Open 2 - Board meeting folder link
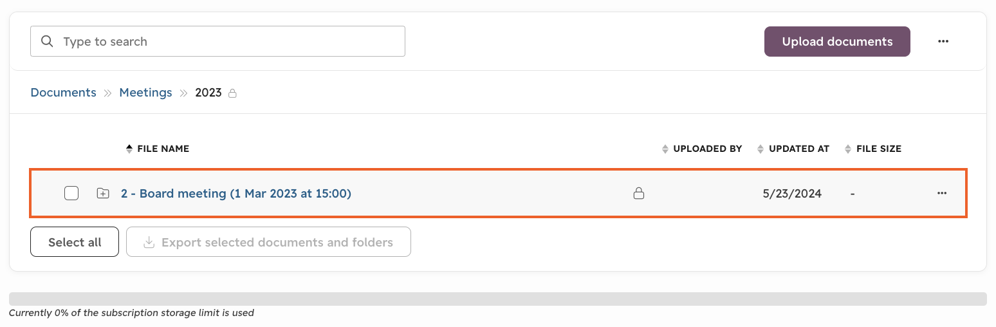 (236, 193)
